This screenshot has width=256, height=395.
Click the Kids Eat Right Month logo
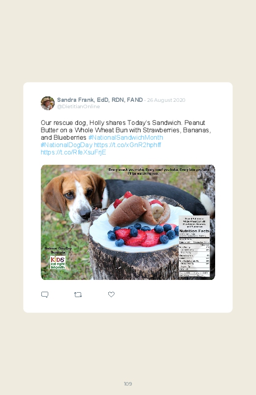pos(58,263)
